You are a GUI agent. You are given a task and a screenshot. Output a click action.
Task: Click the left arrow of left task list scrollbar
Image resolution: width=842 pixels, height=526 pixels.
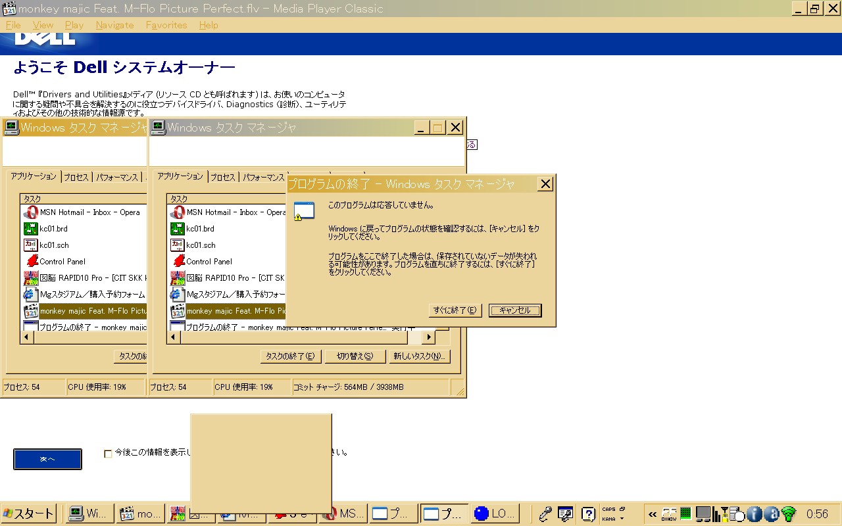[28, 337]
